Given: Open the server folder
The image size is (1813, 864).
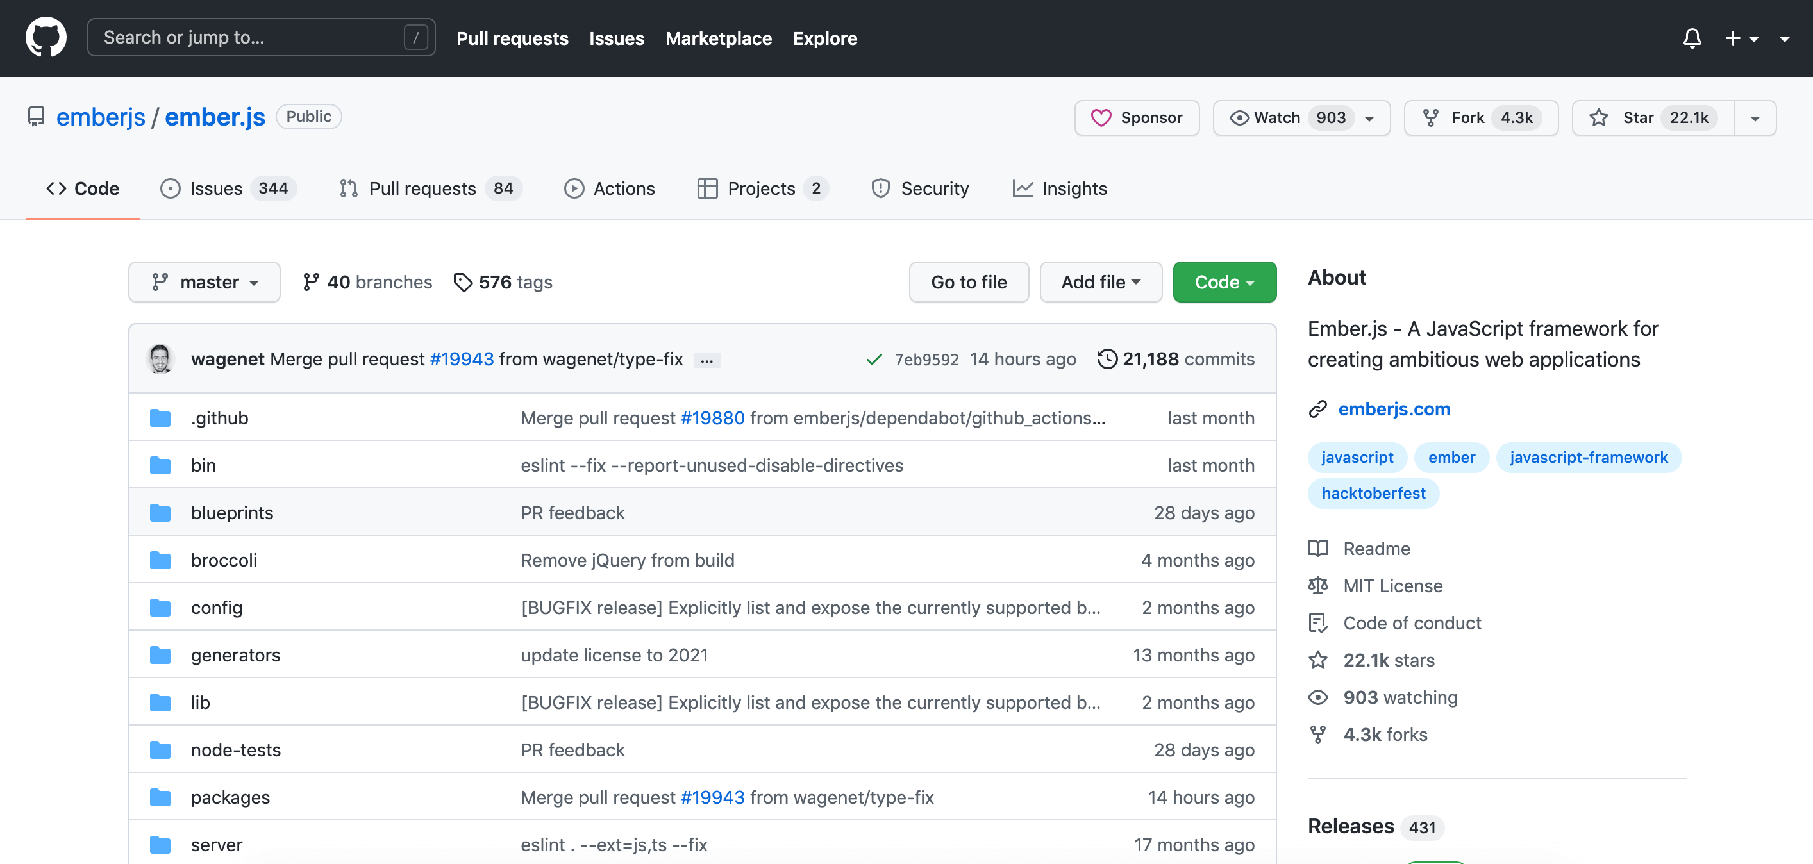Looking at the screenshot, I should [x=217, y=845].
